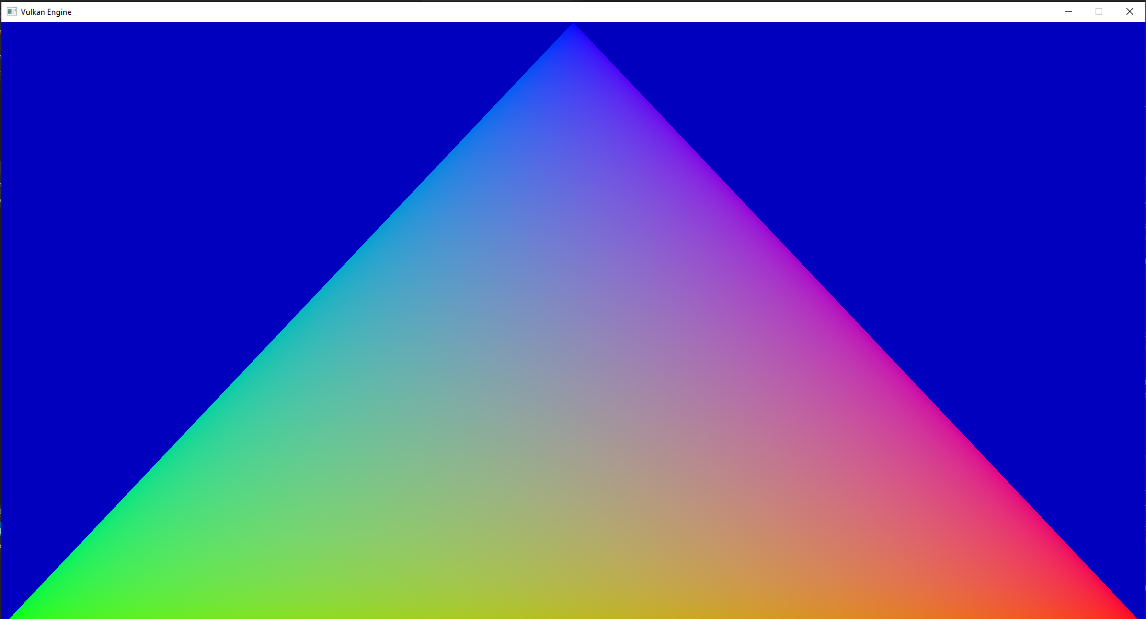
Task: Click the title bar empty area
Action: point(538,11)
